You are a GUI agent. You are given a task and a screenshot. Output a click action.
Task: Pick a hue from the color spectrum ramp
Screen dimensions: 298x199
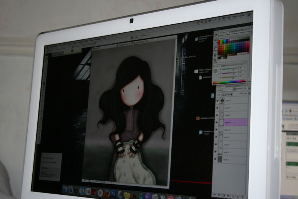229,82
